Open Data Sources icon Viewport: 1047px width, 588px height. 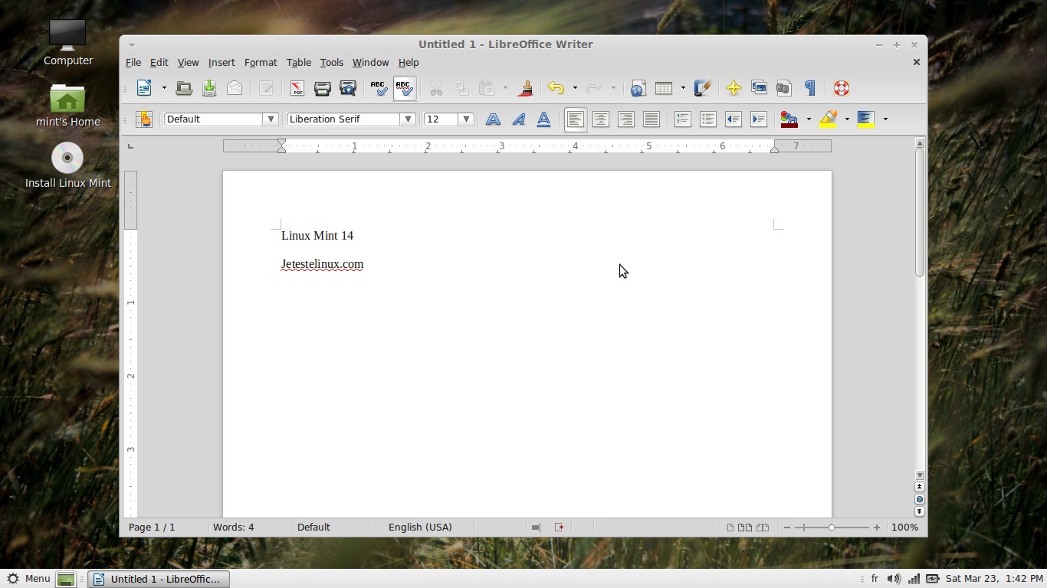[783, 88]
